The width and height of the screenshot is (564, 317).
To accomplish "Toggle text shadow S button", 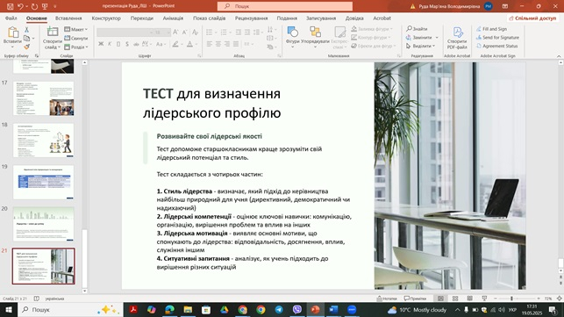I will (127, 44).
